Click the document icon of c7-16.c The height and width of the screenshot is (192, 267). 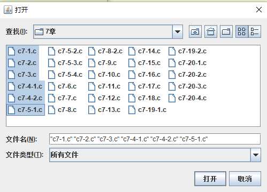click(x=132, y=75)
